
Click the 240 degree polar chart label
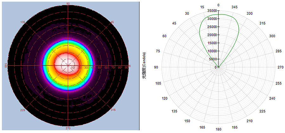pos(272,98)
